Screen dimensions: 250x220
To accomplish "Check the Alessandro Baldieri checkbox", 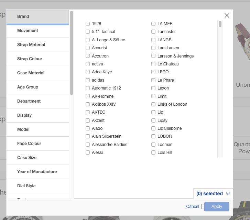I will (88, 145).
